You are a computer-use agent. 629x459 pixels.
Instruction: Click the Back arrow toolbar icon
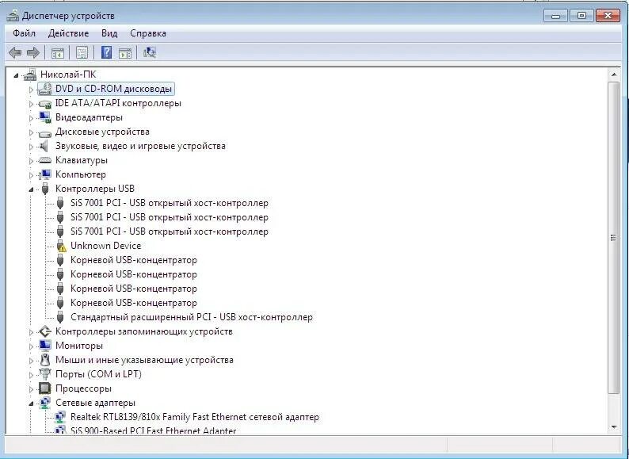tap(15, 52)
